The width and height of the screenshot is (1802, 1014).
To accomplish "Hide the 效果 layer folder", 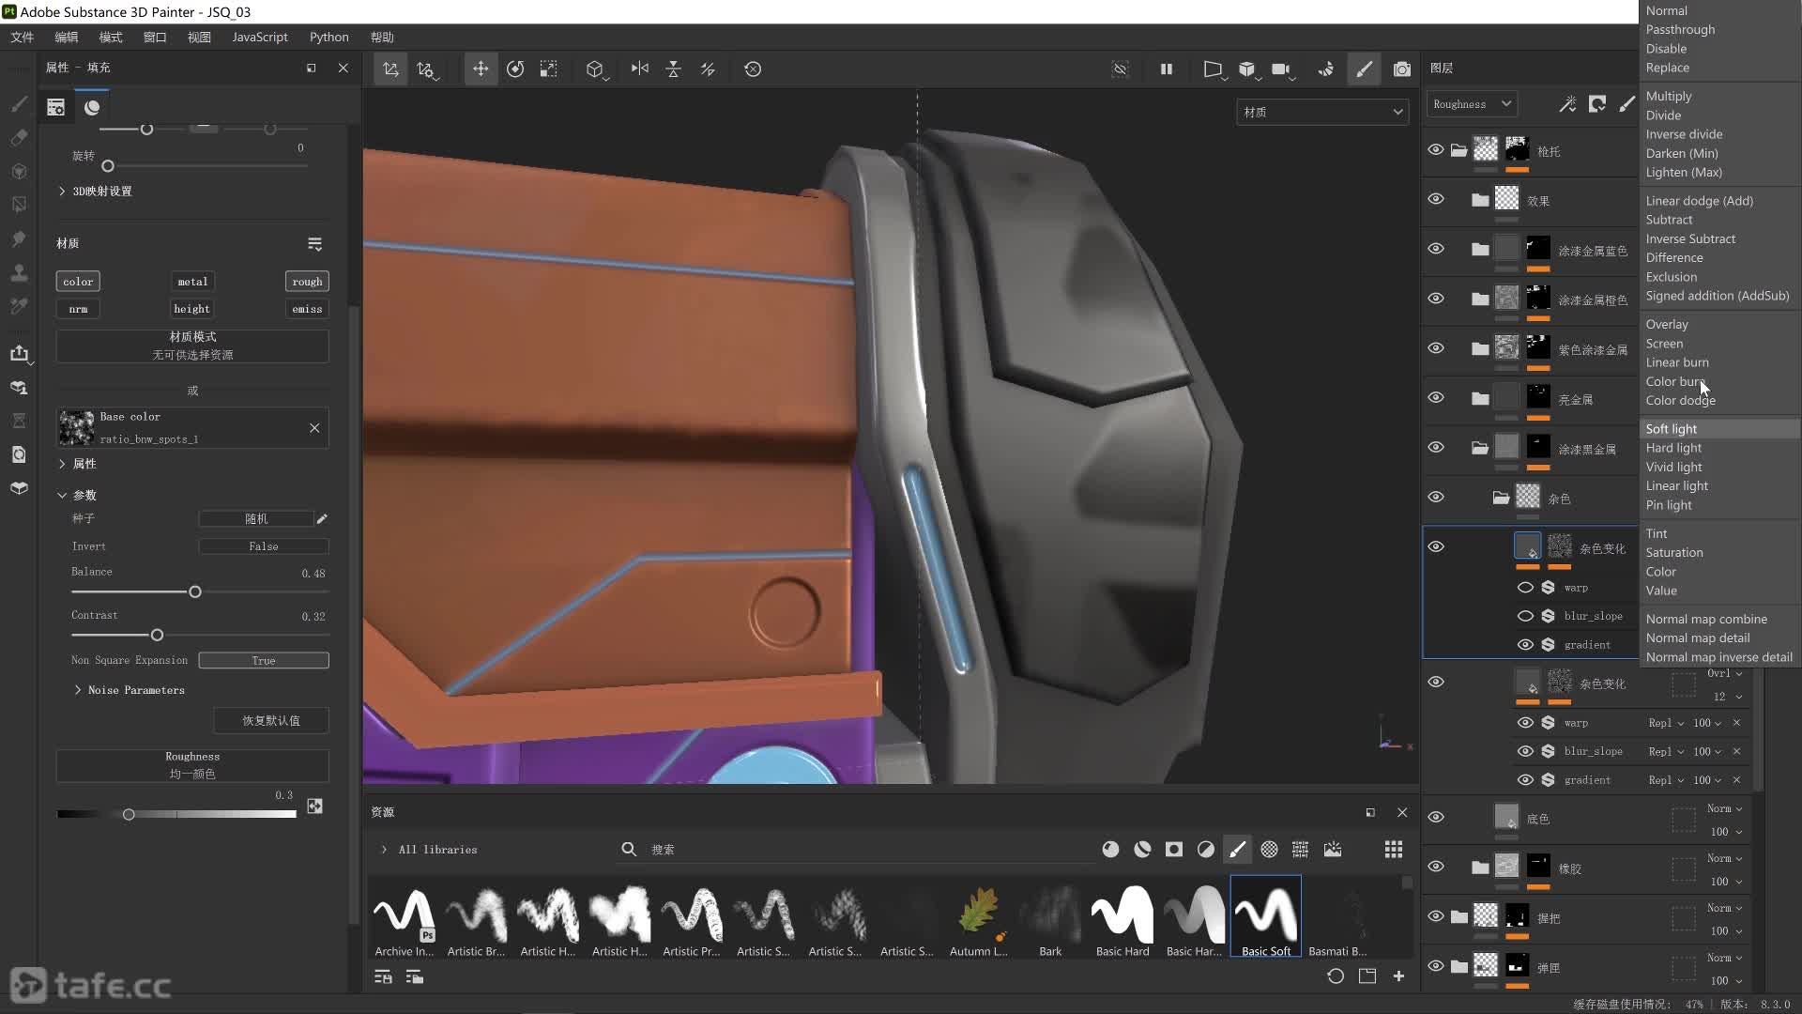I will point(1436,199).
